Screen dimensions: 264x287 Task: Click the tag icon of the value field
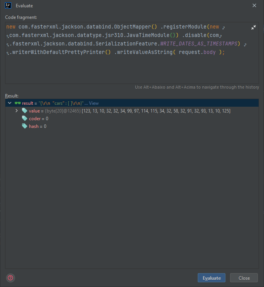coord(25,111)
